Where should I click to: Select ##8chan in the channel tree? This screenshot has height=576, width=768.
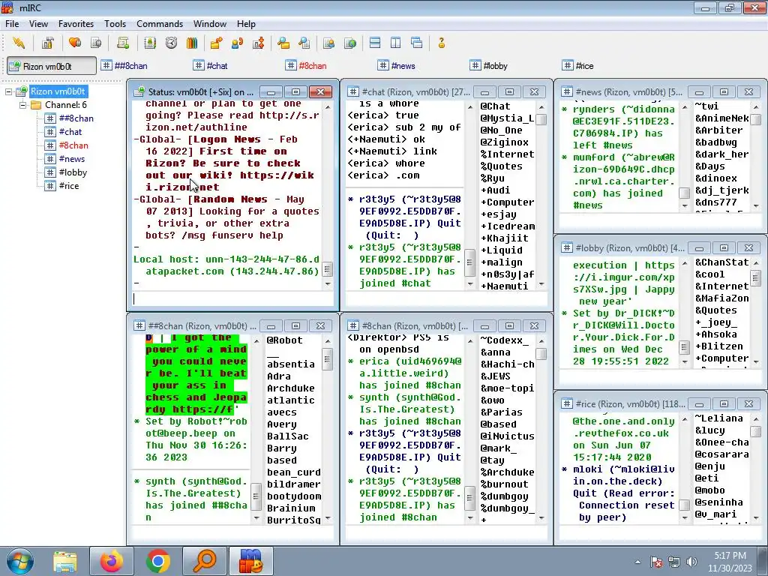point(76,118)
